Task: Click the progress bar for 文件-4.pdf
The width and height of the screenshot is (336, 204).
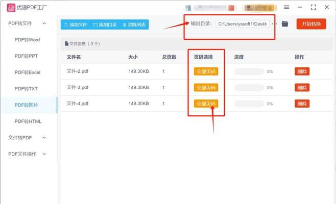Action: (249, 104)
